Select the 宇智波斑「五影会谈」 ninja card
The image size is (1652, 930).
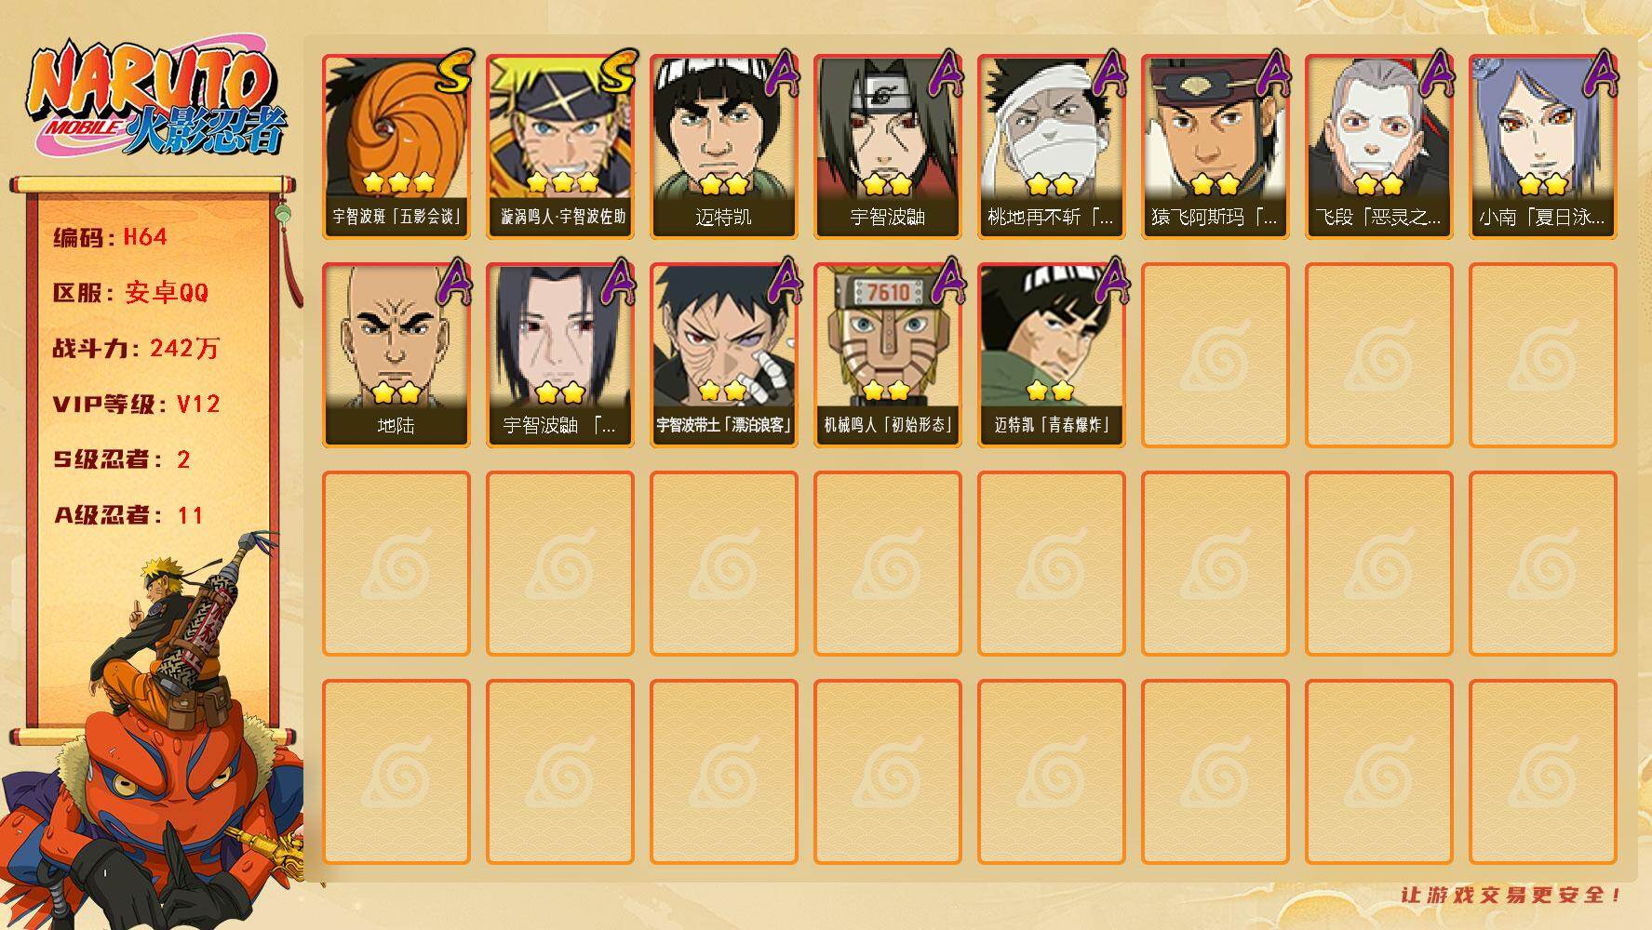396,147
